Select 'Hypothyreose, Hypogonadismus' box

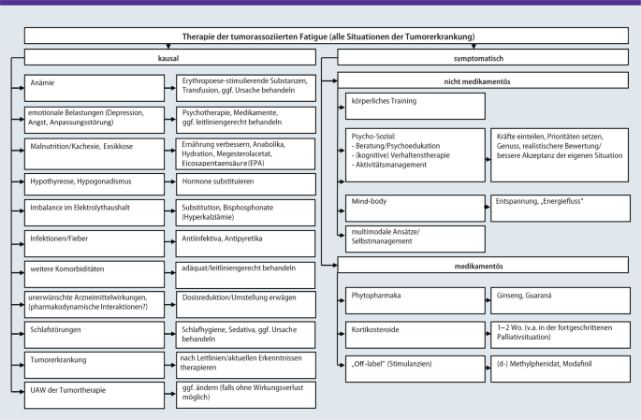[95, 184]
